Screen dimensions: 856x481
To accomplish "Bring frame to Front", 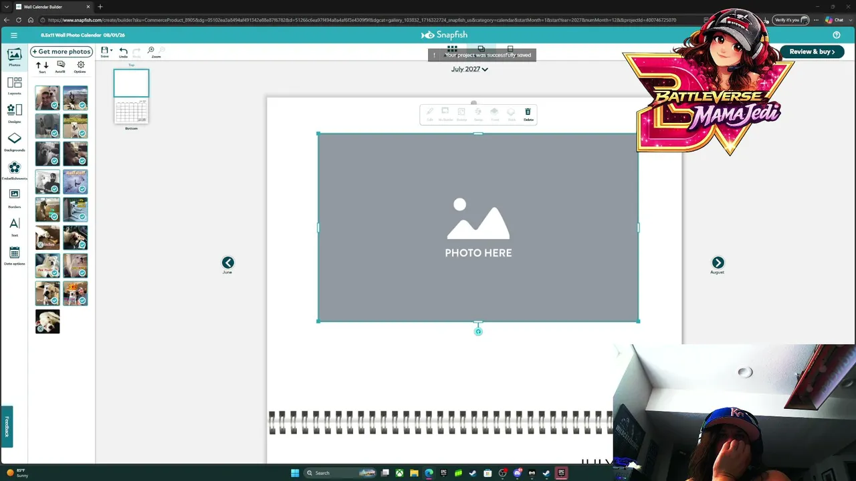I will (495, 114).
